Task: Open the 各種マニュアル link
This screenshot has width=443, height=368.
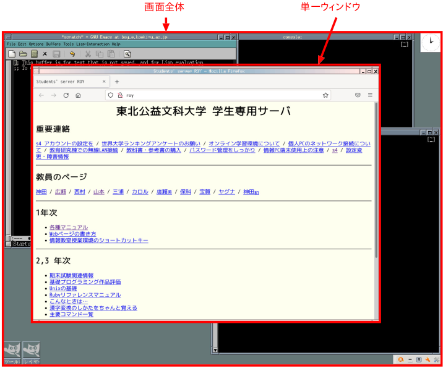Action: [x=69, y=228]
